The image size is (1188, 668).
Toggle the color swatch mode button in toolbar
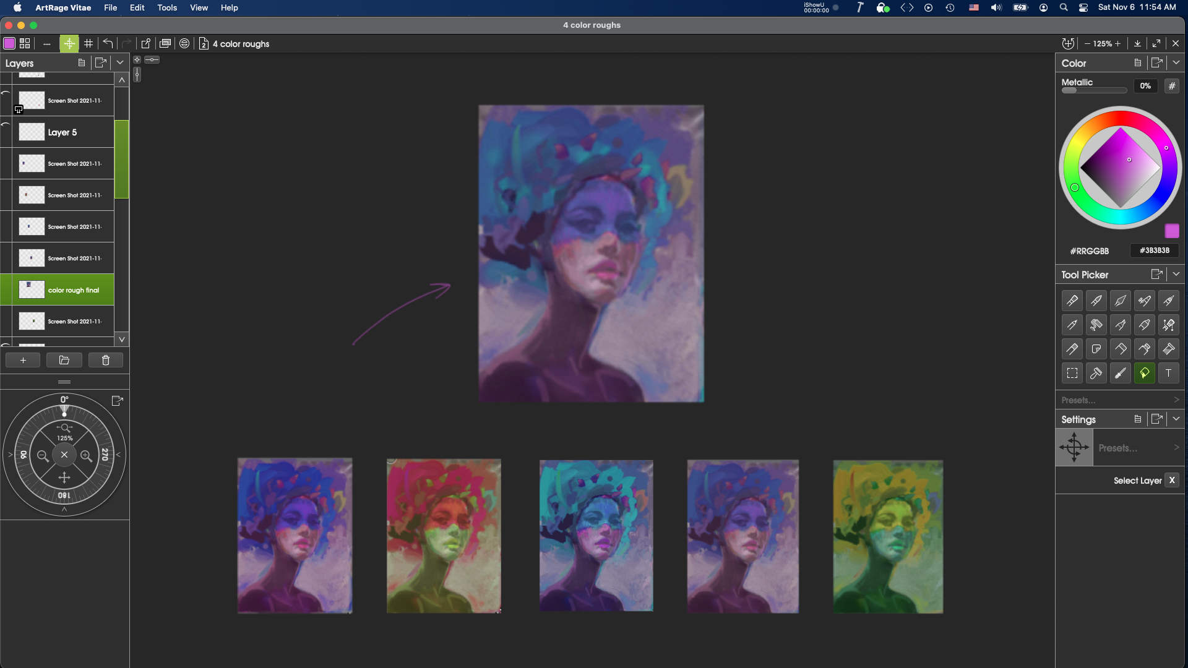point(9,43)
